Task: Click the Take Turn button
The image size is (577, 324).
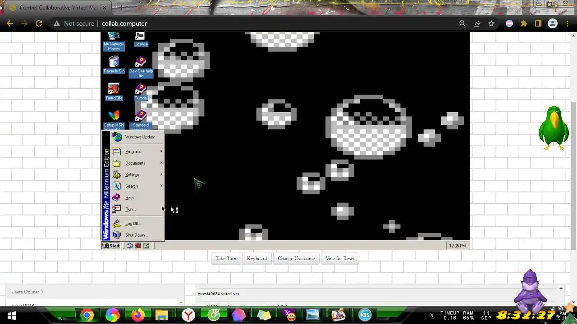Action: pyautogui.click(x=226, y=258)
